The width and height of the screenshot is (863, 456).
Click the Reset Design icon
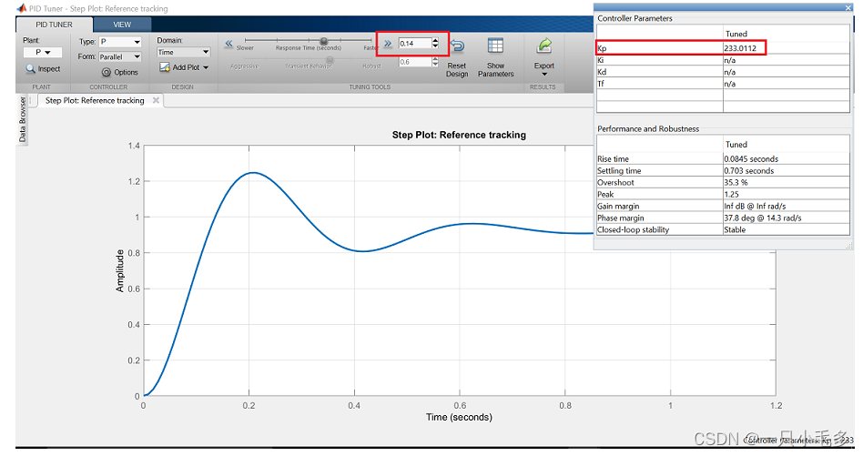click(457, 46)
